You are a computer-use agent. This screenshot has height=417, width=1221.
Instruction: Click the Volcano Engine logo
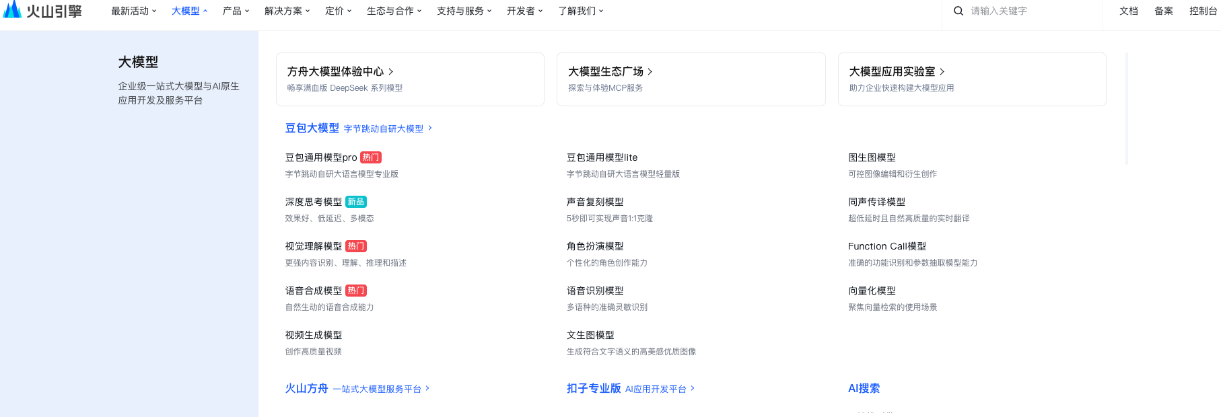point(42,11)
